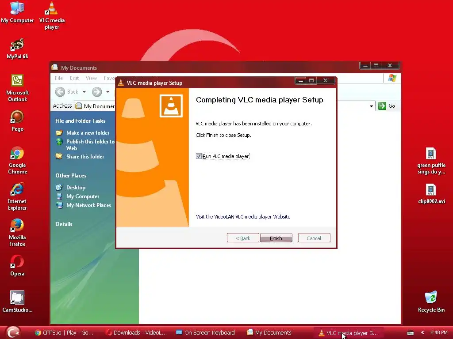
Task: Click the Windows flag logo in My Documents
Action: [x=392, y=78]
